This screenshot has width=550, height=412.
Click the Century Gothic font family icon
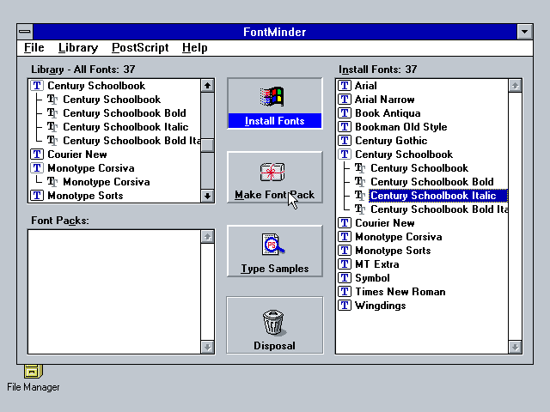tap(345, 141)
